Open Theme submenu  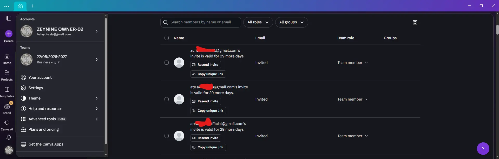click(x=60, y=98)
